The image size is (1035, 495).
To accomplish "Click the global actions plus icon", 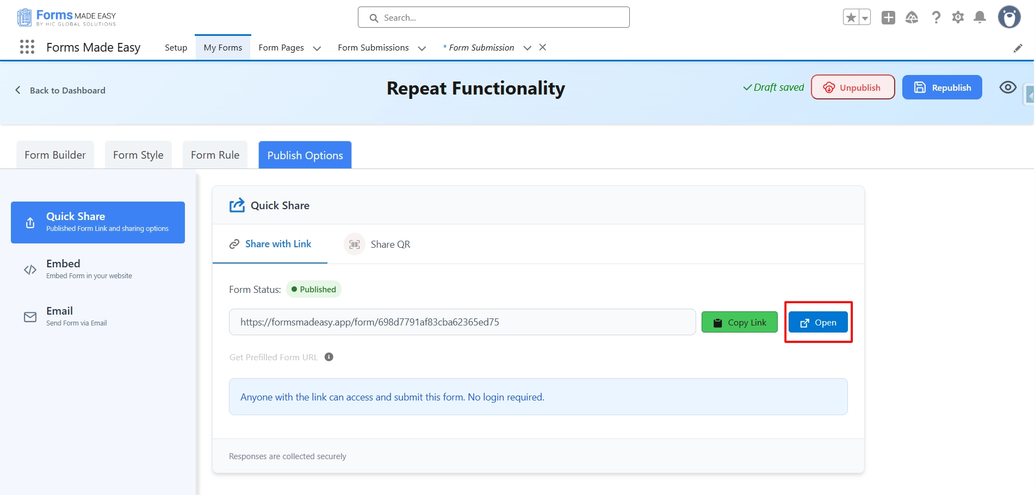I will click(x=888, y=17).
